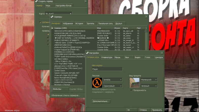Screen dimensions: 199x112
Task: Sort by the Пинг column header
Action: [x=140, y=28]
